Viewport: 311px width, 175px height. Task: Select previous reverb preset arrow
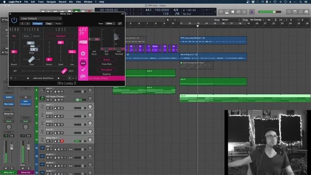[28, 78]
